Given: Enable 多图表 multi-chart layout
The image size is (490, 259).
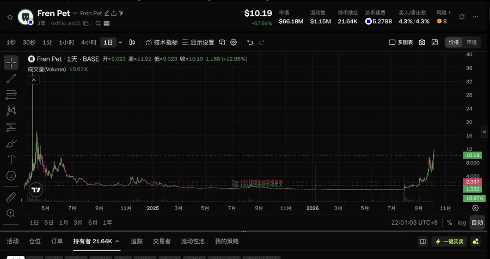Looking at the screenshot, I should (401, 42).
